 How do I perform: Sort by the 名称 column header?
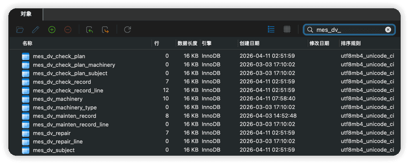(x=27, y=44)
